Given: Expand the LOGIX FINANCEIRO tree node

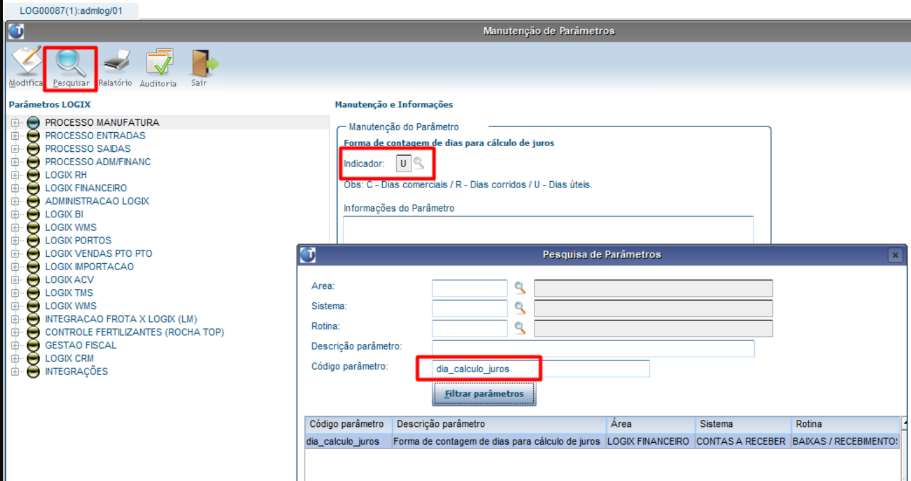Looking at the screenshot, I should click(15, 188).
